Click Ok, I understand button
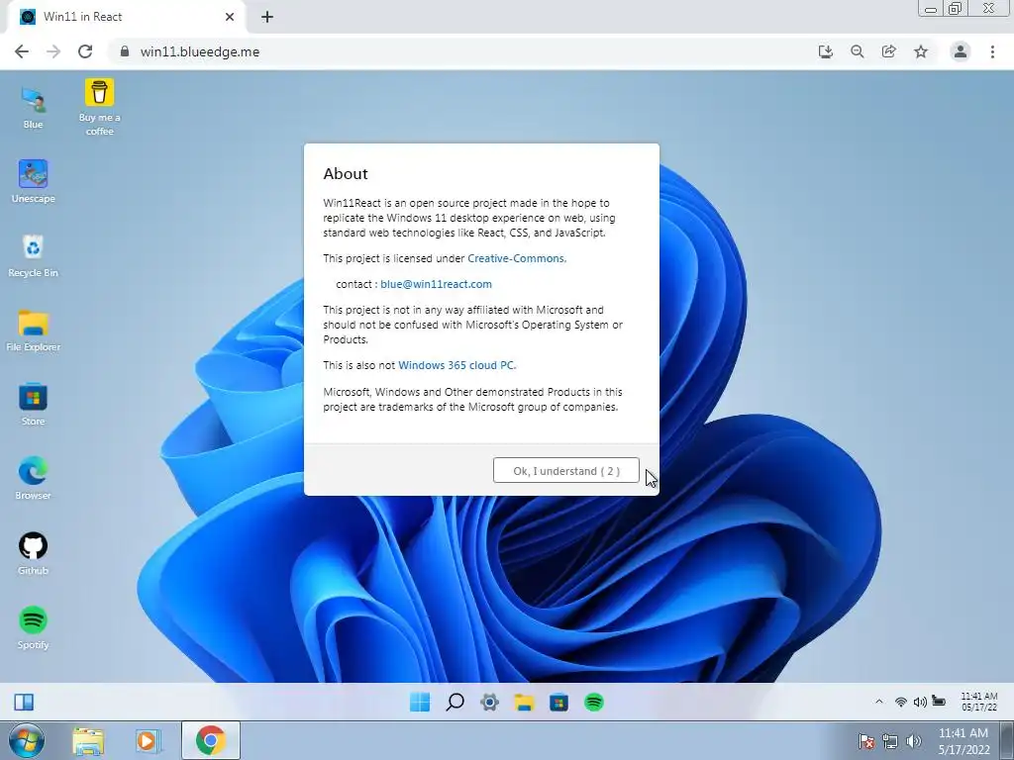 (x=565, y=470)
